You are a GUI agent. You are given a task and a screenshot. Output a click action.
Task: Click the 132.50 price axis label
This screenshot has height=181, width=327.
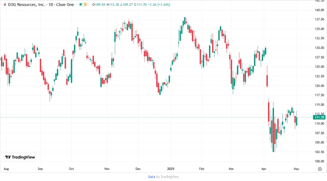pos(319,38)
